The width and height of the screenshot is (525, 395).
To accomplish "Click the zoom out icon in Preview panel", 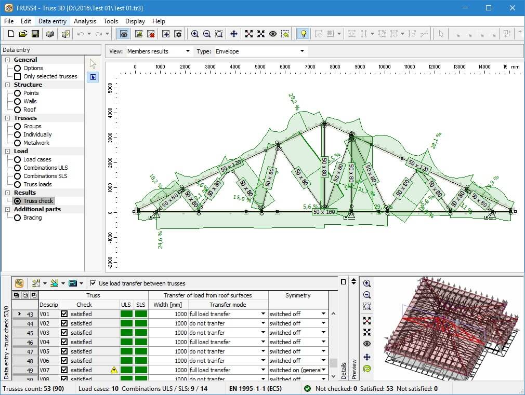I will click(367, 295).
